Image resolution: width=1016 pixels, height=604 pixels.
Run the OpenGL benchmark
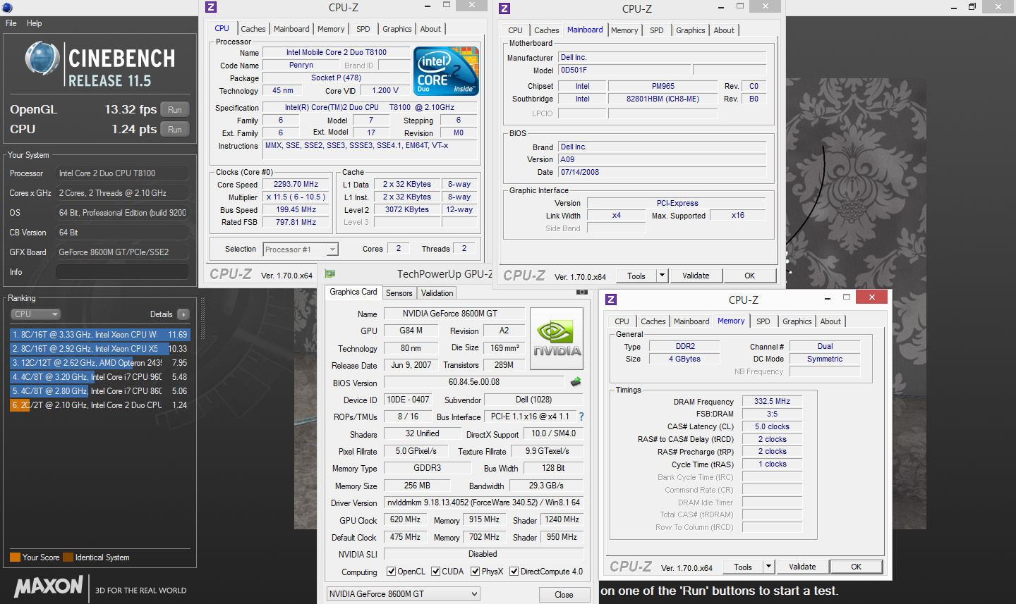[x=175, y=109]
